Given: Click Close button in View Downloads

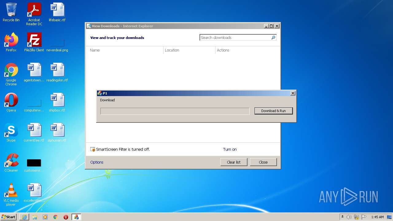Looking at the screenshot, I should 263,162.
